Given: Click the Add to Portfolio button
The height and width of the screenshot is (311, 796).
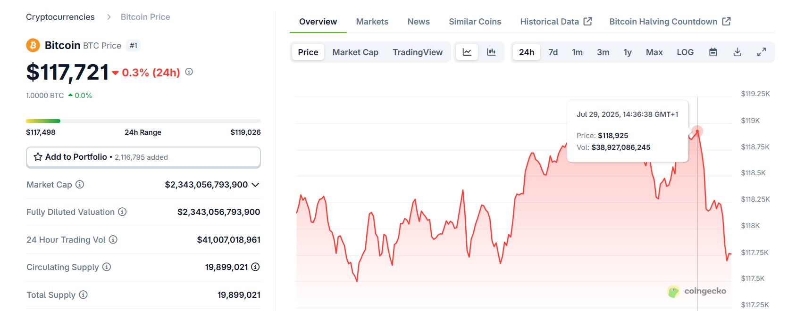Looking at the screenshot, I should (143, 157).
